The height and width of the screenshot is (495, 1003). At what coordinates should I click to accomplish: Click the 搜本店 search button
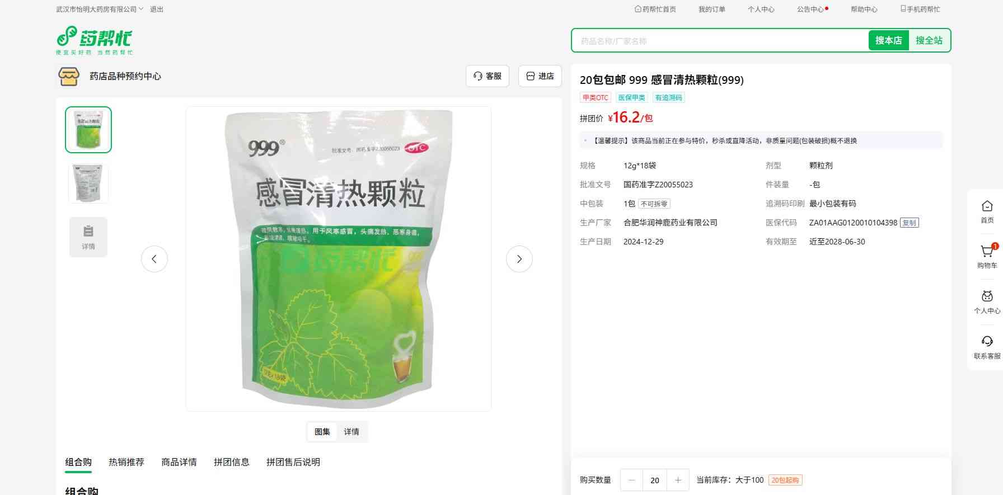coord(888,40)
